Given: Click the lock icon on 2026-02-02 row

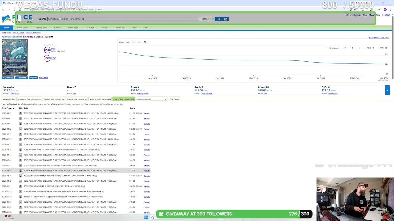Looking at the screenshot, I should 20,181.
